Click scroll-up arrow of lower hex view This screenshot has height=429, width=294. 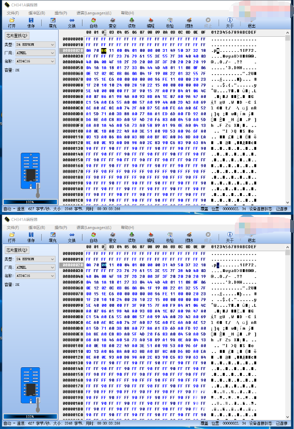287,247
